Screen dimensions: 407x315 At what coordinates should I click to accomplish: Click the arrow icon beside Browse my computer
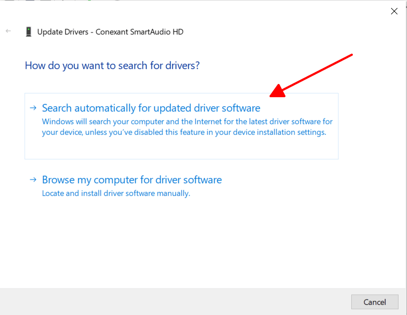(x=33, y=180)
